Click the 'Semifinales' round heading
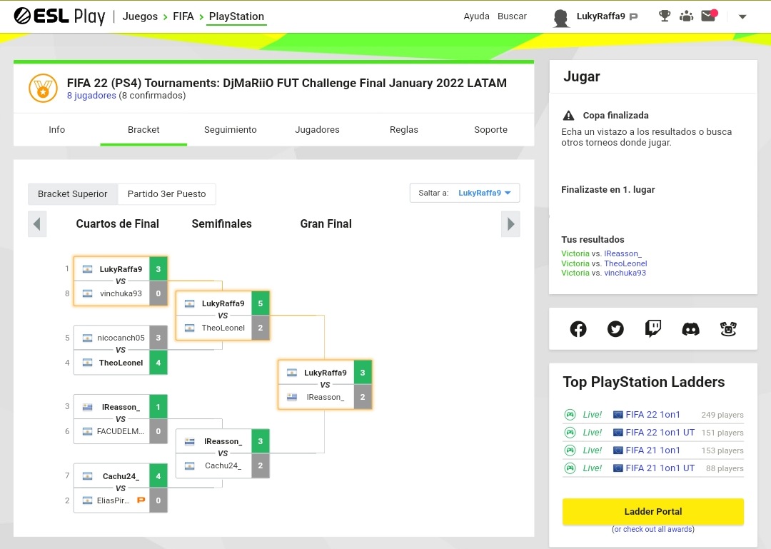Screen dimensions: 771x549 222,224
